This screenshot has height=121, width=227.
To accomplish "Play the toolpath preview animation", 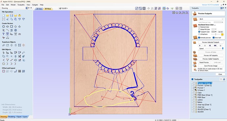I will 200,46.
